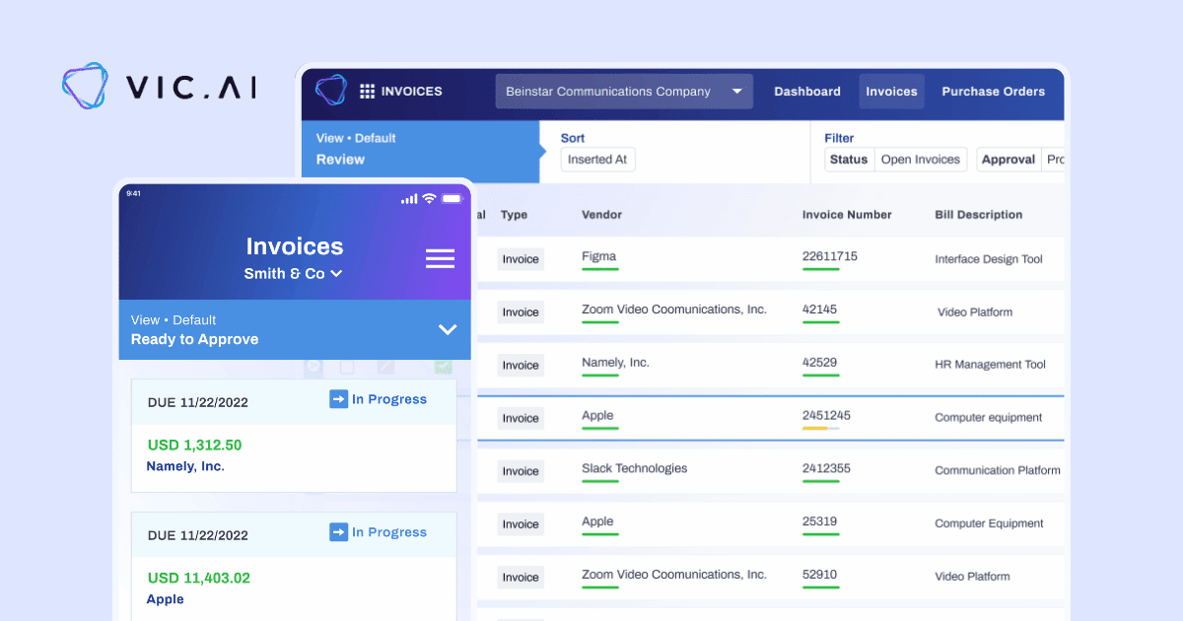Screen dimensions: 1183x621
Task: Open the Namely, Inc. USD 1,312.50 invoice card
Action: pyautogui.click(x=294, y=436)
